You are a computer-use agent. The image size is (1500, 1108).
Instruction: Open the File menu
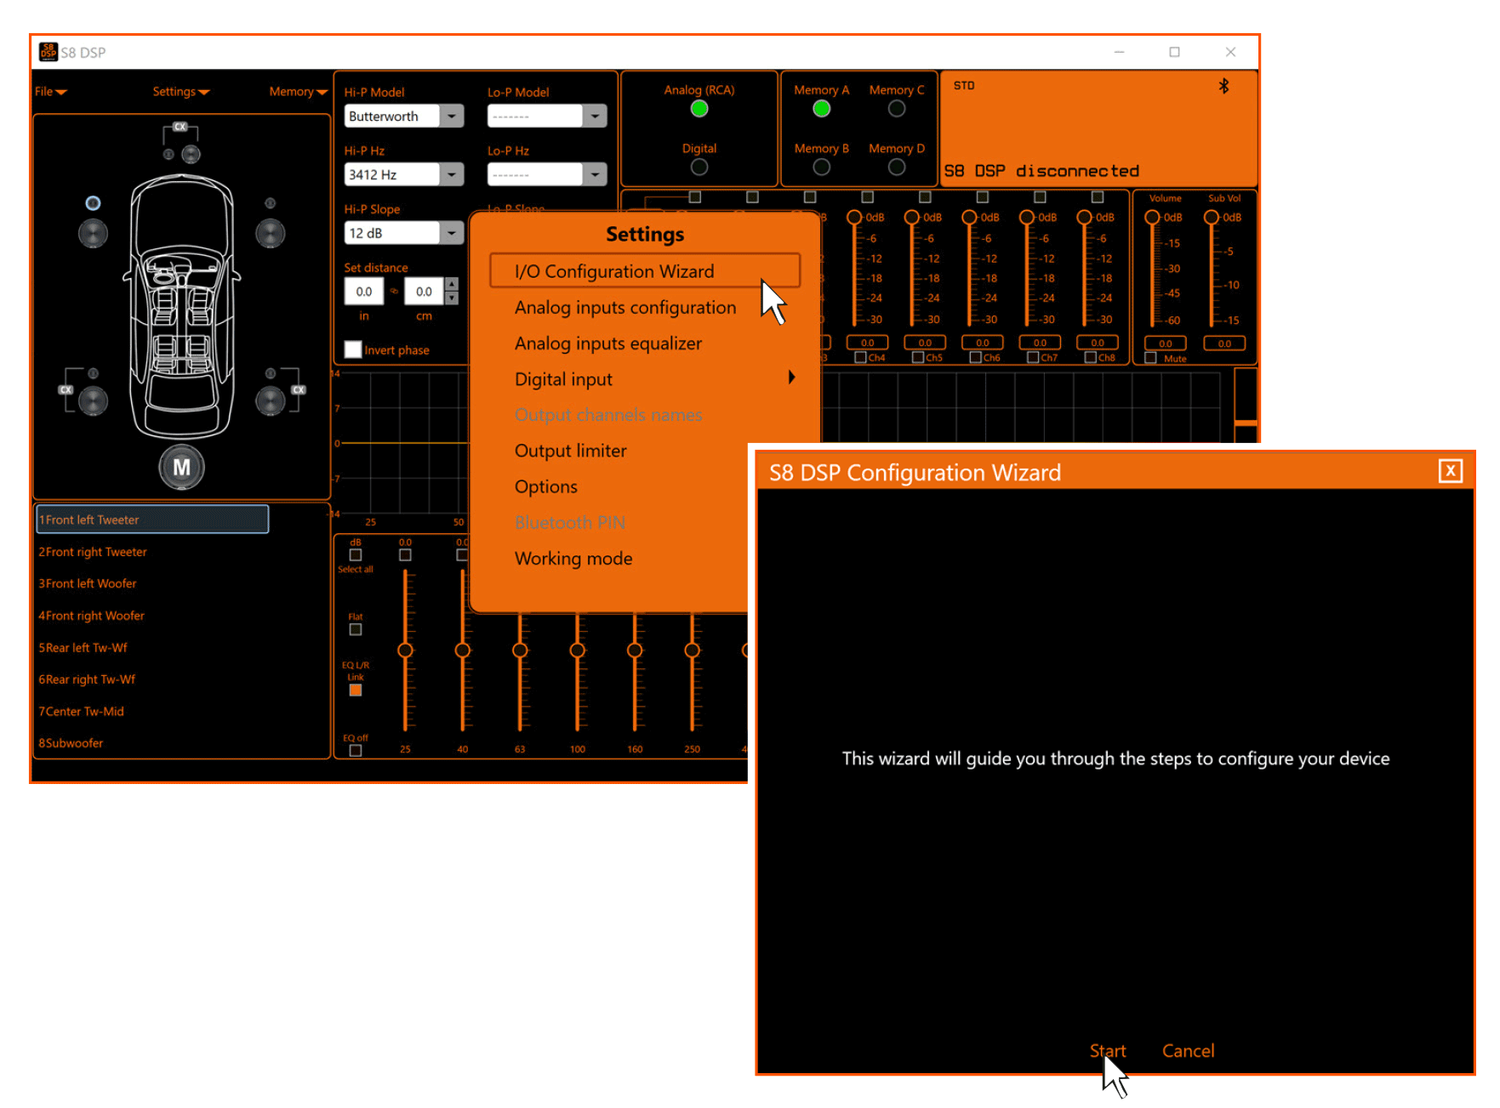[x=49, y=92]
